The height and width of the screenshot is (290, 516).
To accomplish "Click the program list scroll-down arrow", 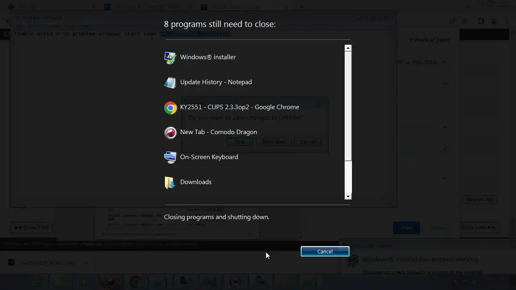I will tap(348, 196).
